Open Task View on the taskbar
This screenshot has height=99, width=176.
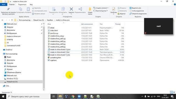click(54, 97)
